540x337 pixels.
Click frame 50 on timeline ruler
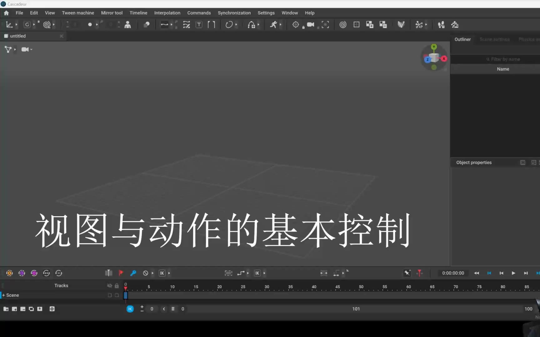pyautogui.click(x=361, y=287)
